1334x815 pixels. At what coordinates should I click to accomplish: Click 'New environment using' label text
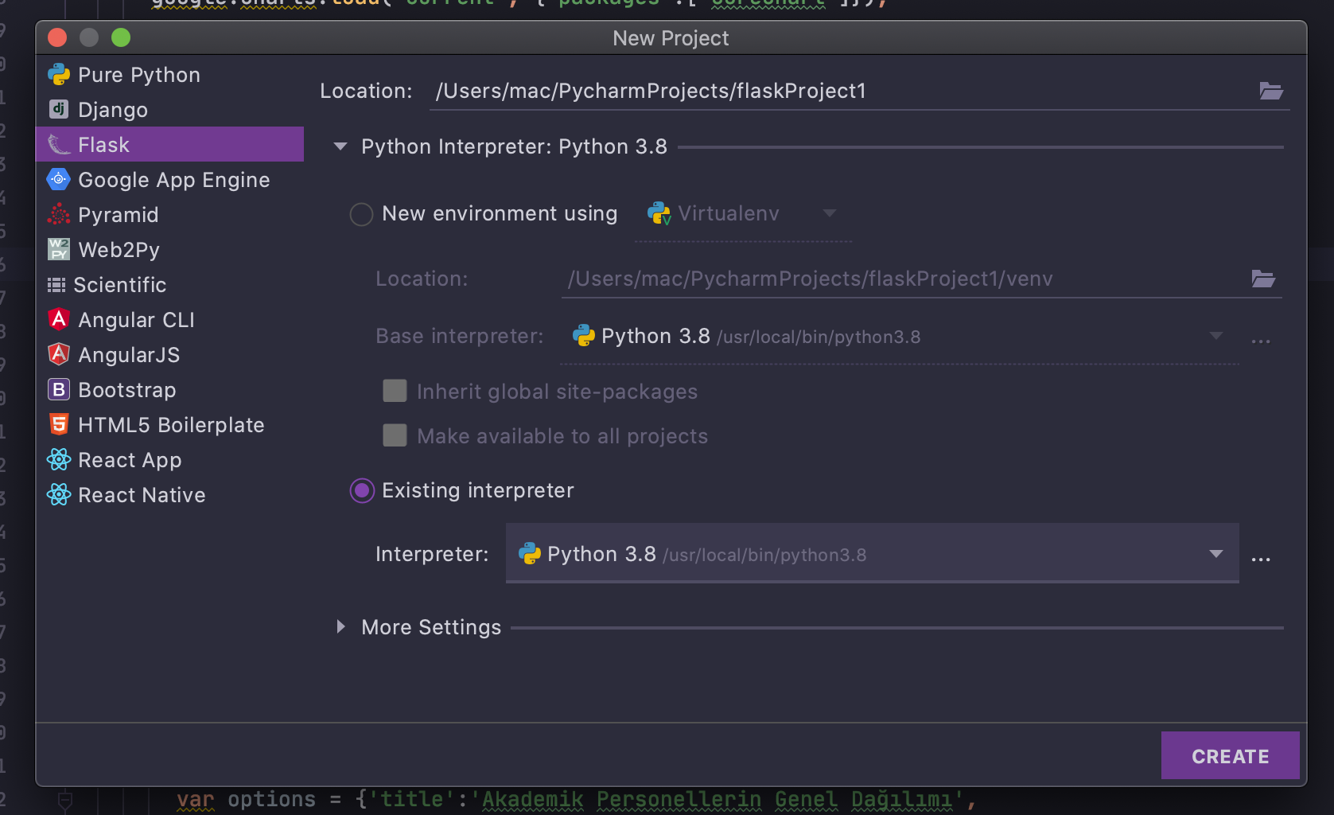coord(500,213)
